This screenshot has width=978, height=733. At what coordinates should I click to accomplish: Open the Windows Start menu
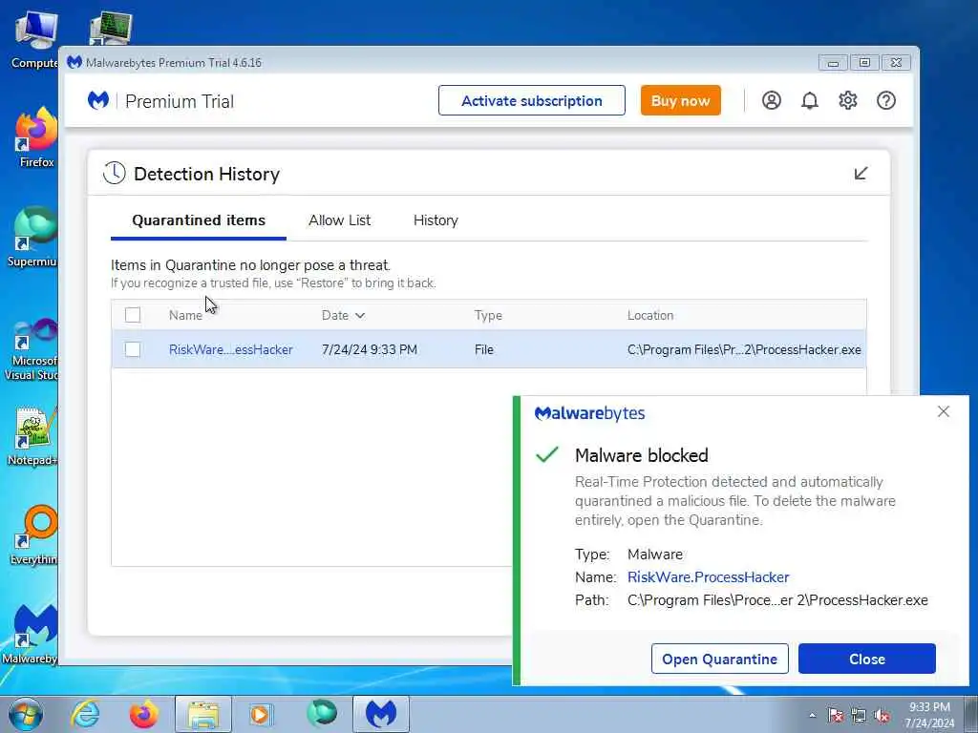[26, 714]
